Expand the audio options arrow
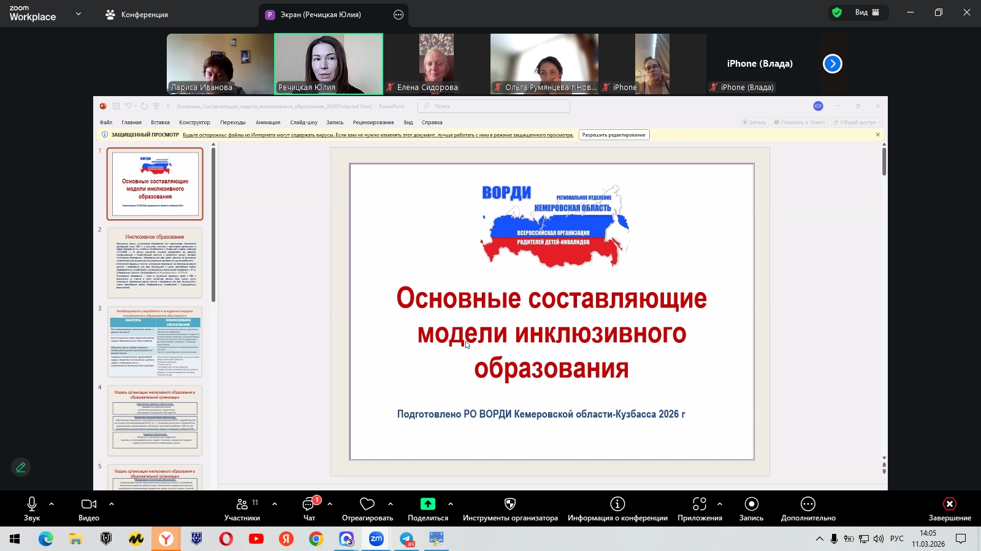Viewport: 981px width, 551px height. click(52, 504)
